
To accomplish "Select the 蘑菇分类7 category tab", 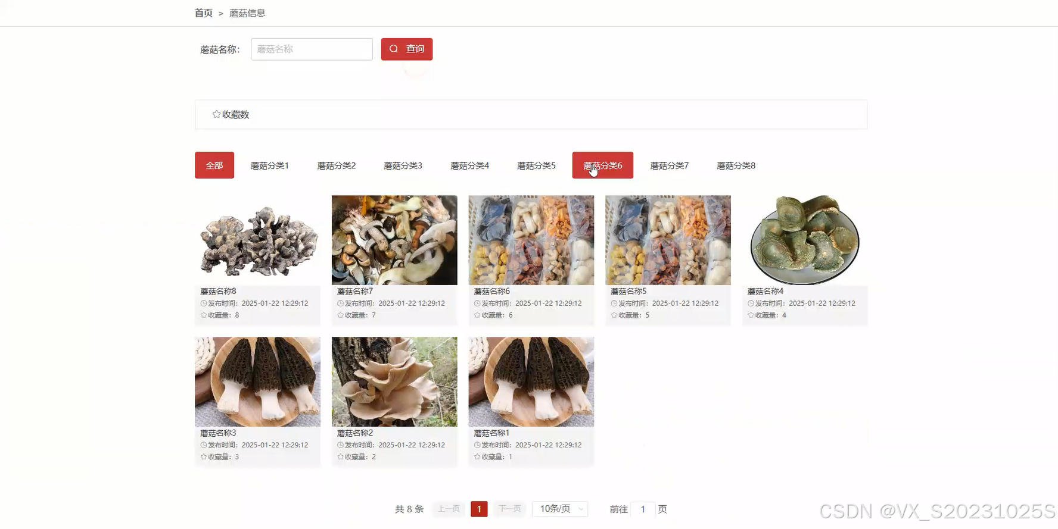I will tap(670, 165).
